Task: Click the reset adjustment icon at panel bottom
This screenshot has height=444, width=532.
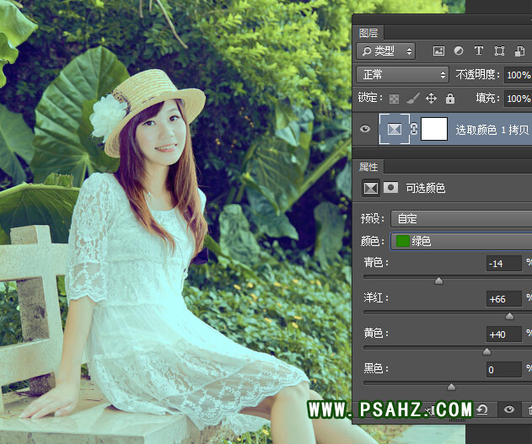Action: point(481,409)
